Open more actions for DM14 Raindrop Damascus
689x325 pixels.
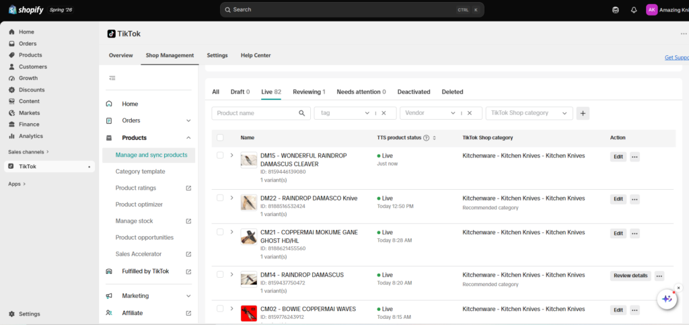pos(659,276)
